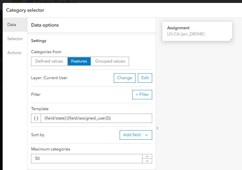242x170 pixels.
Task: Click the up arrow for Maximum categories
Action: (x=147, y=156)
